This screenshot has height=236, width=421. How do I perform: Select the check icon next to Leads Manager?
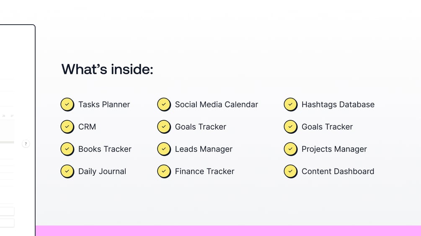coord(164,149)
